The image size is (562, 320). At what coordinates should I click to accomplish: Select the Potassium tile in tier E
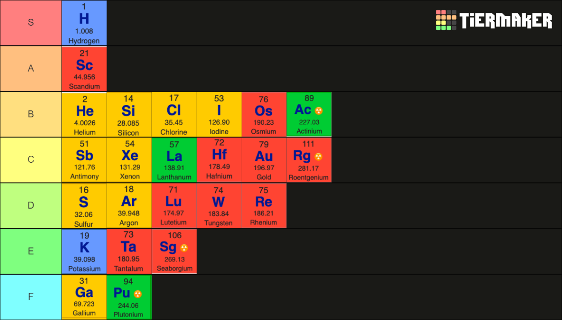point(84,251)
